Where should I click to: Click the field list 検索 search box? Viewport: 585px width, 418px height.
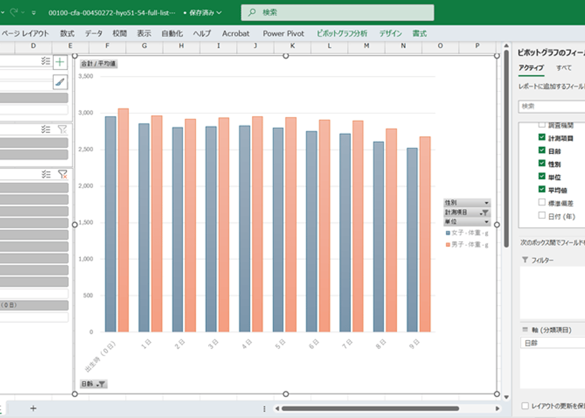(551, 106)
